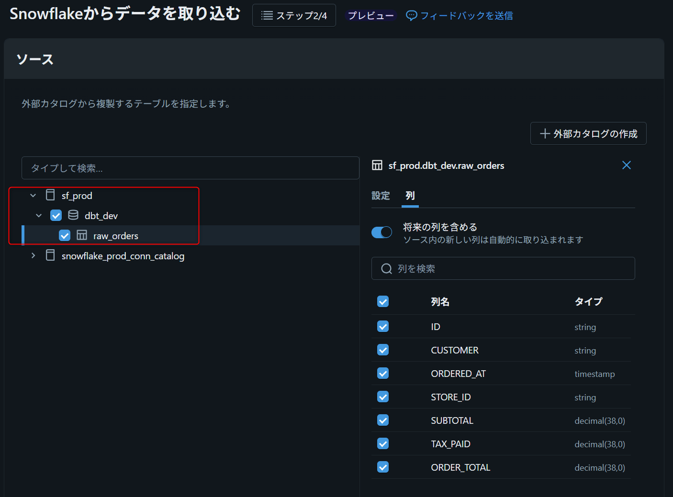Switch to the 設定 tab
Viewport: 673px width, 497px height.
[x=381, y=196]
